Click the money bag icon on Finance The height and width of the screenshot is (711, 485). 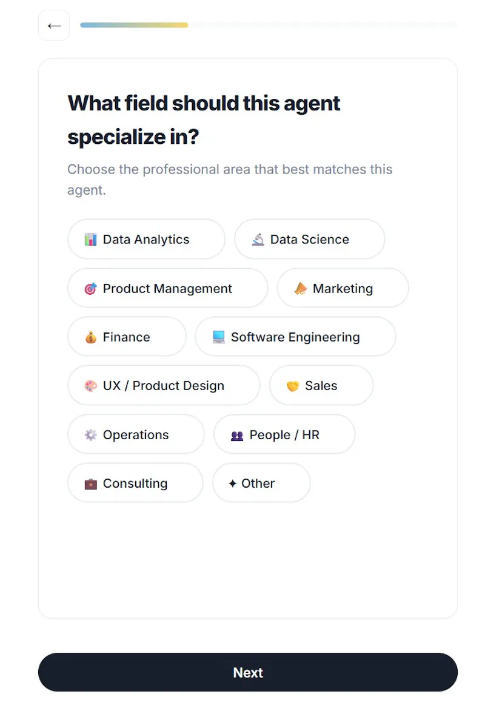tap(91, 337)
